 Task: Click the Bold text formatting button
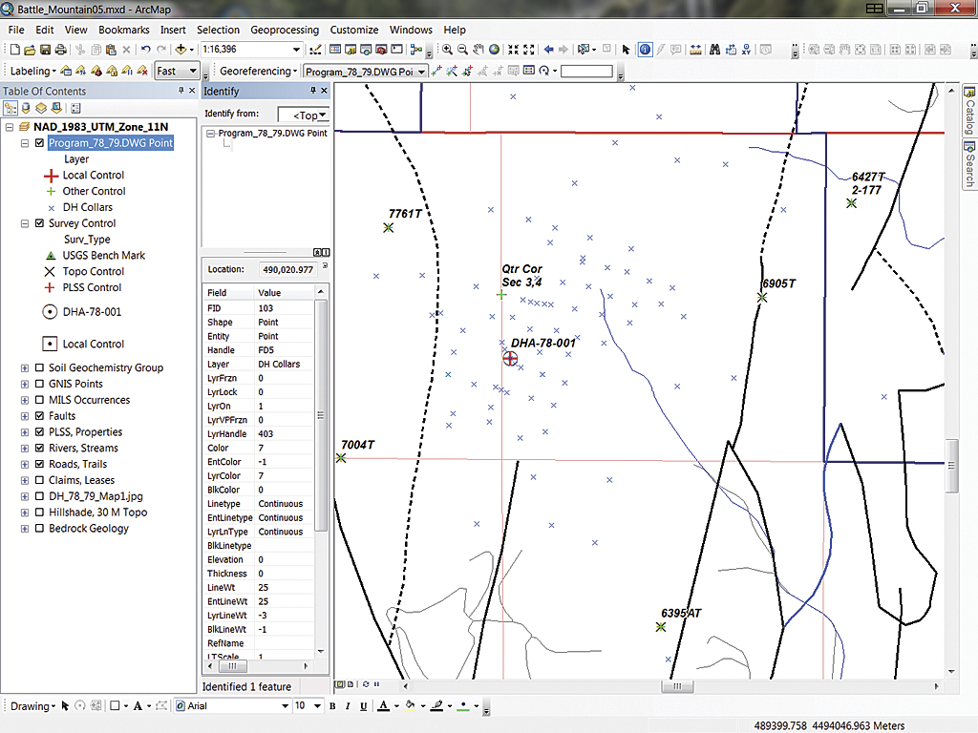tap(333, 706)
